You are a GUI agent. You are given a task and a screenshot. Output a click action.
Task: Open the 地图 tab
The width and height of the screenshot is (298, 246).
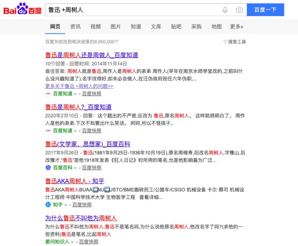(x=216, y=27)
